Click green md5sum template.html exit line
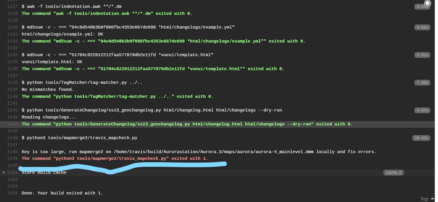 click(x=153, y=69)
